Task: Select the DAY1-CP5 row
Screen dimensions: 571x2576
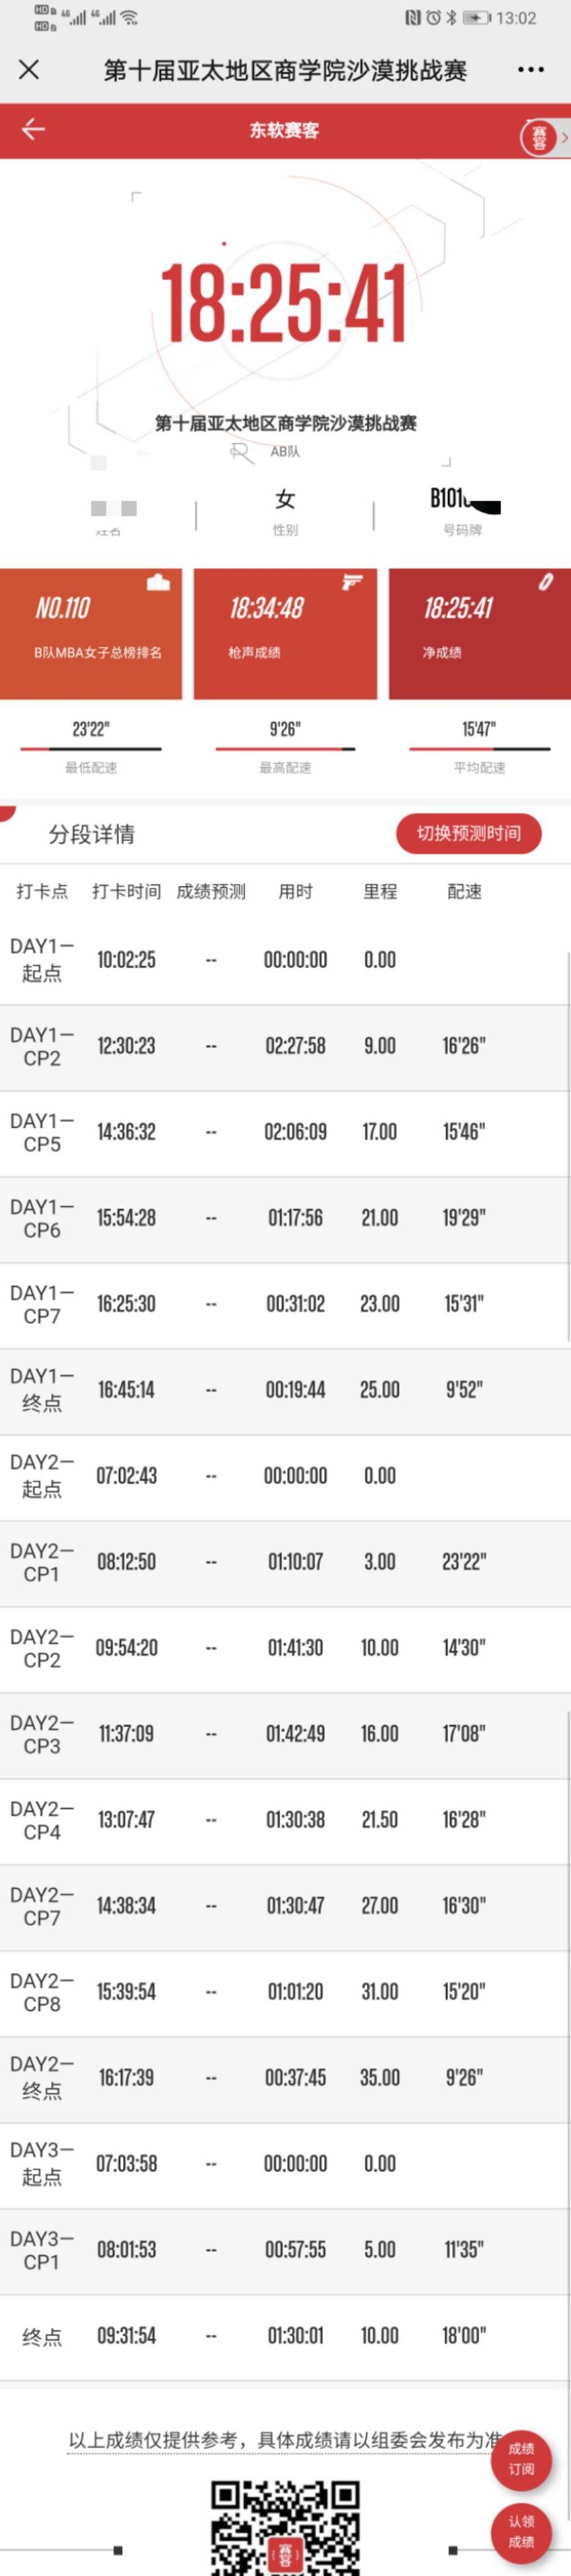Action: (285, 1132)
